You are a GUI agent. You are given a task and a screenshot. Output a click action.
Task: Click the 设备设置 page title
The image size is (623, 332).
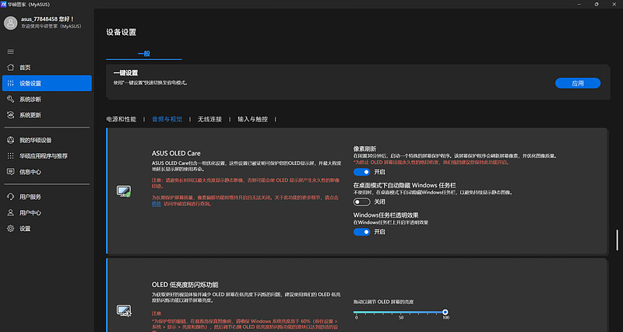(121, 33)
